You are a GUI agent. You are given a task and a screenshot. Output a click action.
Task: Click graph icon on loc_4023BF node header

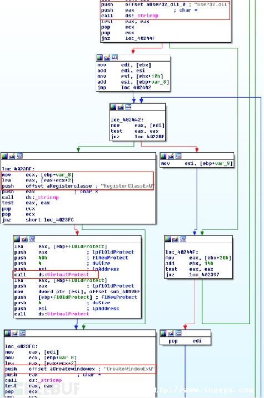point(19,156)
